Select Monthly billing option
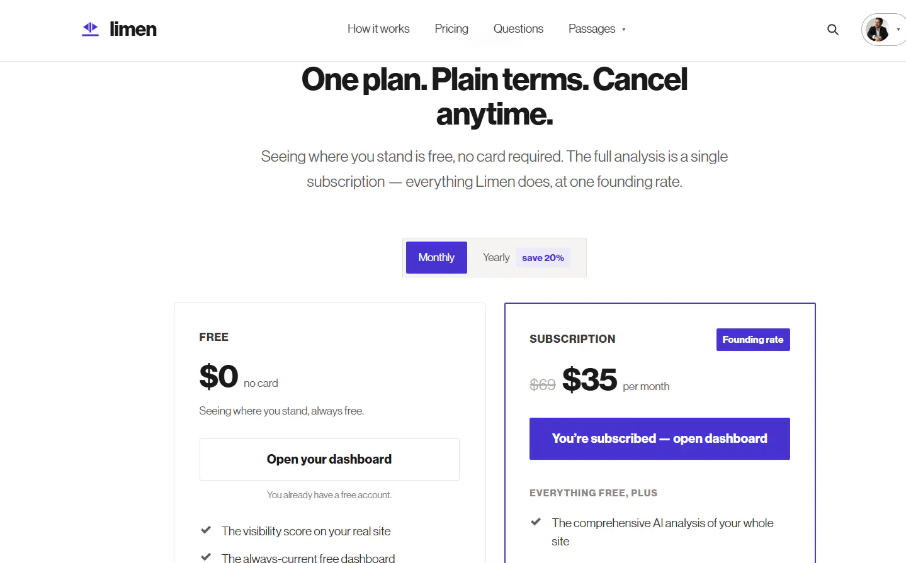906x563 pixels. (436, 257)
